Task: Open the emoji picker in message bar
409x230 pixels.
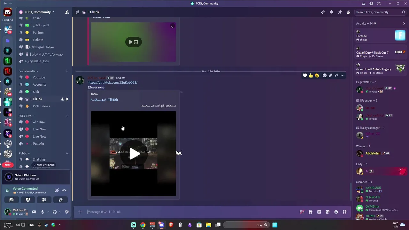Action: click(336, 212)
